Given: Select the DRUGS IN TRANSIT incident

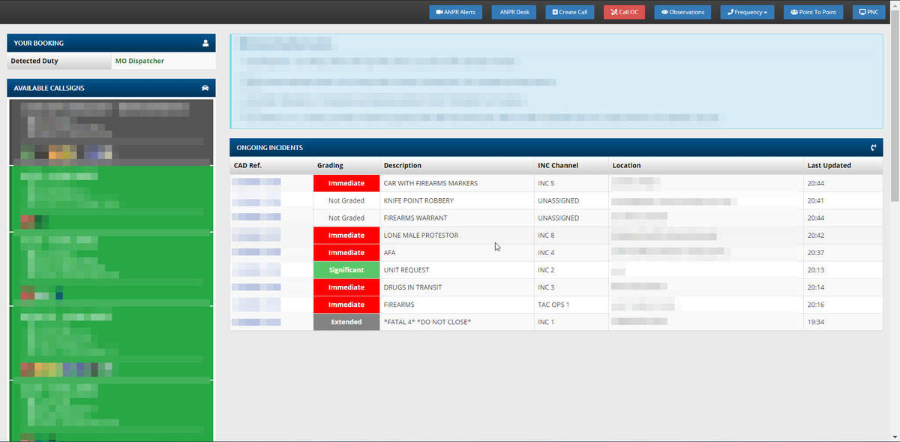Looking at the screenshot, I should (x=412, y=287).
